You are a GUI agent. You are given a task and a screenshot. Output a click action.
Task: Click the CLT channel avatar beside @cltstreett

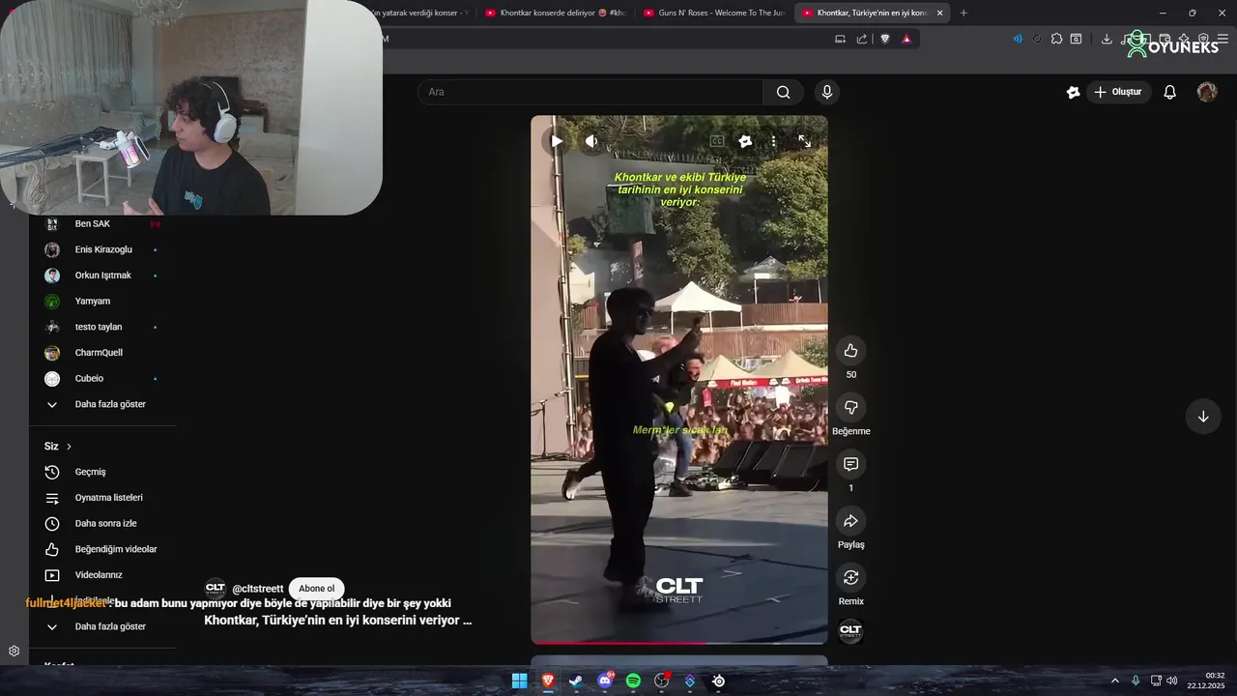(x=215, y=589)
